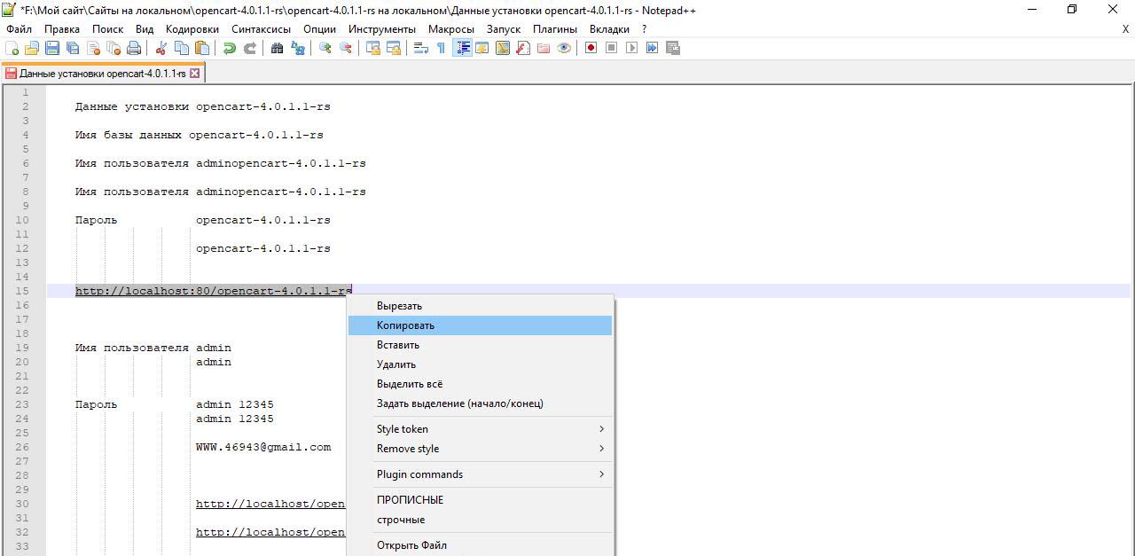Toggle the Indent guide toolbar button
The height and width of the screenshot is (556, 1135).
(x=462, y=48)
